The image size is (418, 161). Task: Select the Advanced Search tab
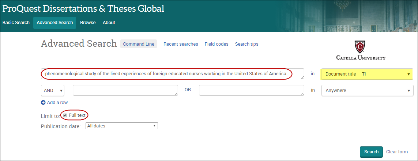(54, 23)
